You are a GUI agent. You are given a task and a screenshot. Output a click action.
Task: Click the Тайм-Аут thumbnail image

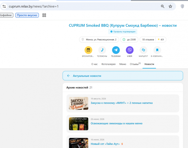tap(79, 143)
